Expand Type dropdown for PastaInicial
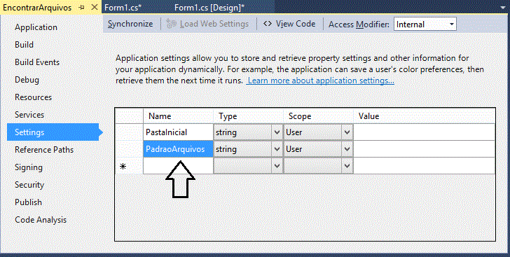510x257 pixels. point(277,132)
